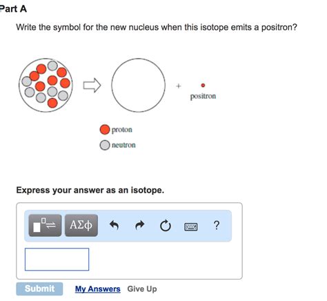
Task: Open the keyboard shortcuts icon
Action: tap(191, 226)
